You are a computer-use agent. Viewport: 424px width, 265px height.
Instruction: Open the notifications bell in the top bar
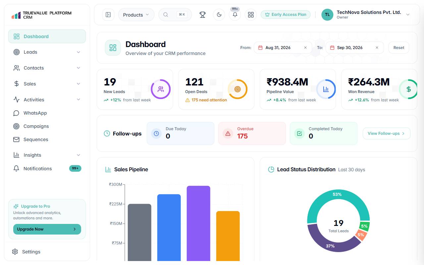point(235,15)
